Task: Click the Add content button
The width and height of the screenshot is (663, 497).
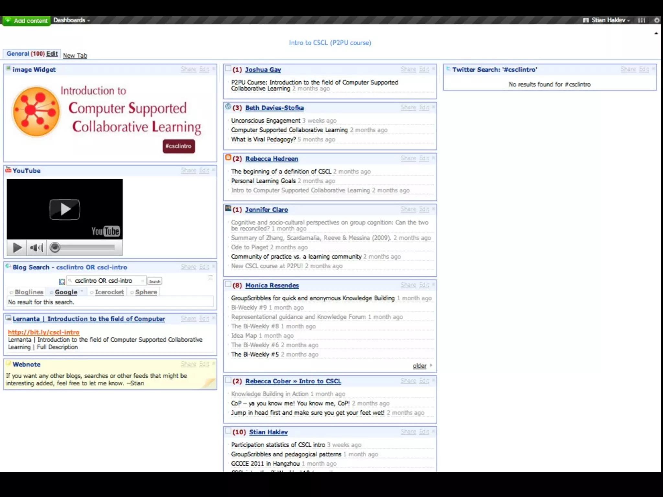Action: [27, 21]
